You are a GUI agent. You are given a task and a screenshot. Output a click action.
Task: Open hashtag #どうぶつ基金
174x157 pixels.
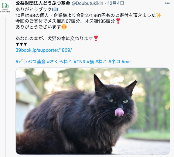click(x=30, y=61)
